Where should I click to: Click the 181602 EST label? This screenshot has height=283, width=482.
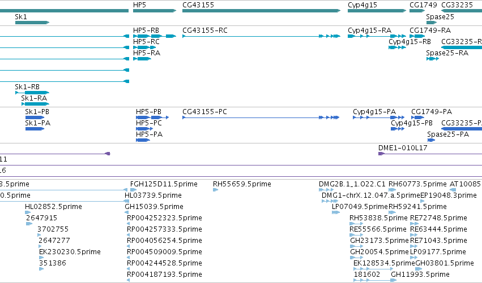tap(367, 275)
